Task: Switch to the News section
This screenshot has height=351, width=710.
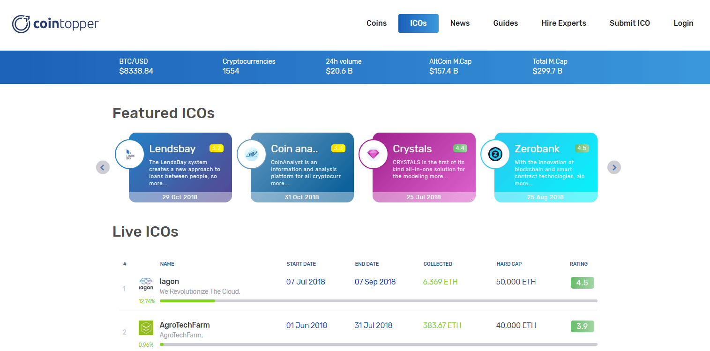Action: pyautogui.click(x=460, y=23)
